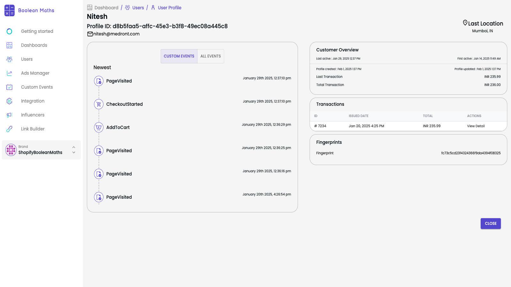Click the Dashboards sidebar icon
Image resolution: width=511 pixels, height=287 pixels.
pyautogui.click(x=9, y=45)
